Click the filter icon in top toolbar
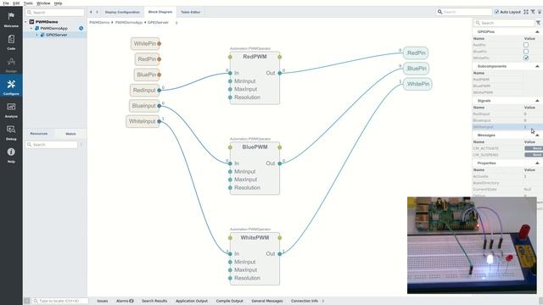 pos(533,12)
